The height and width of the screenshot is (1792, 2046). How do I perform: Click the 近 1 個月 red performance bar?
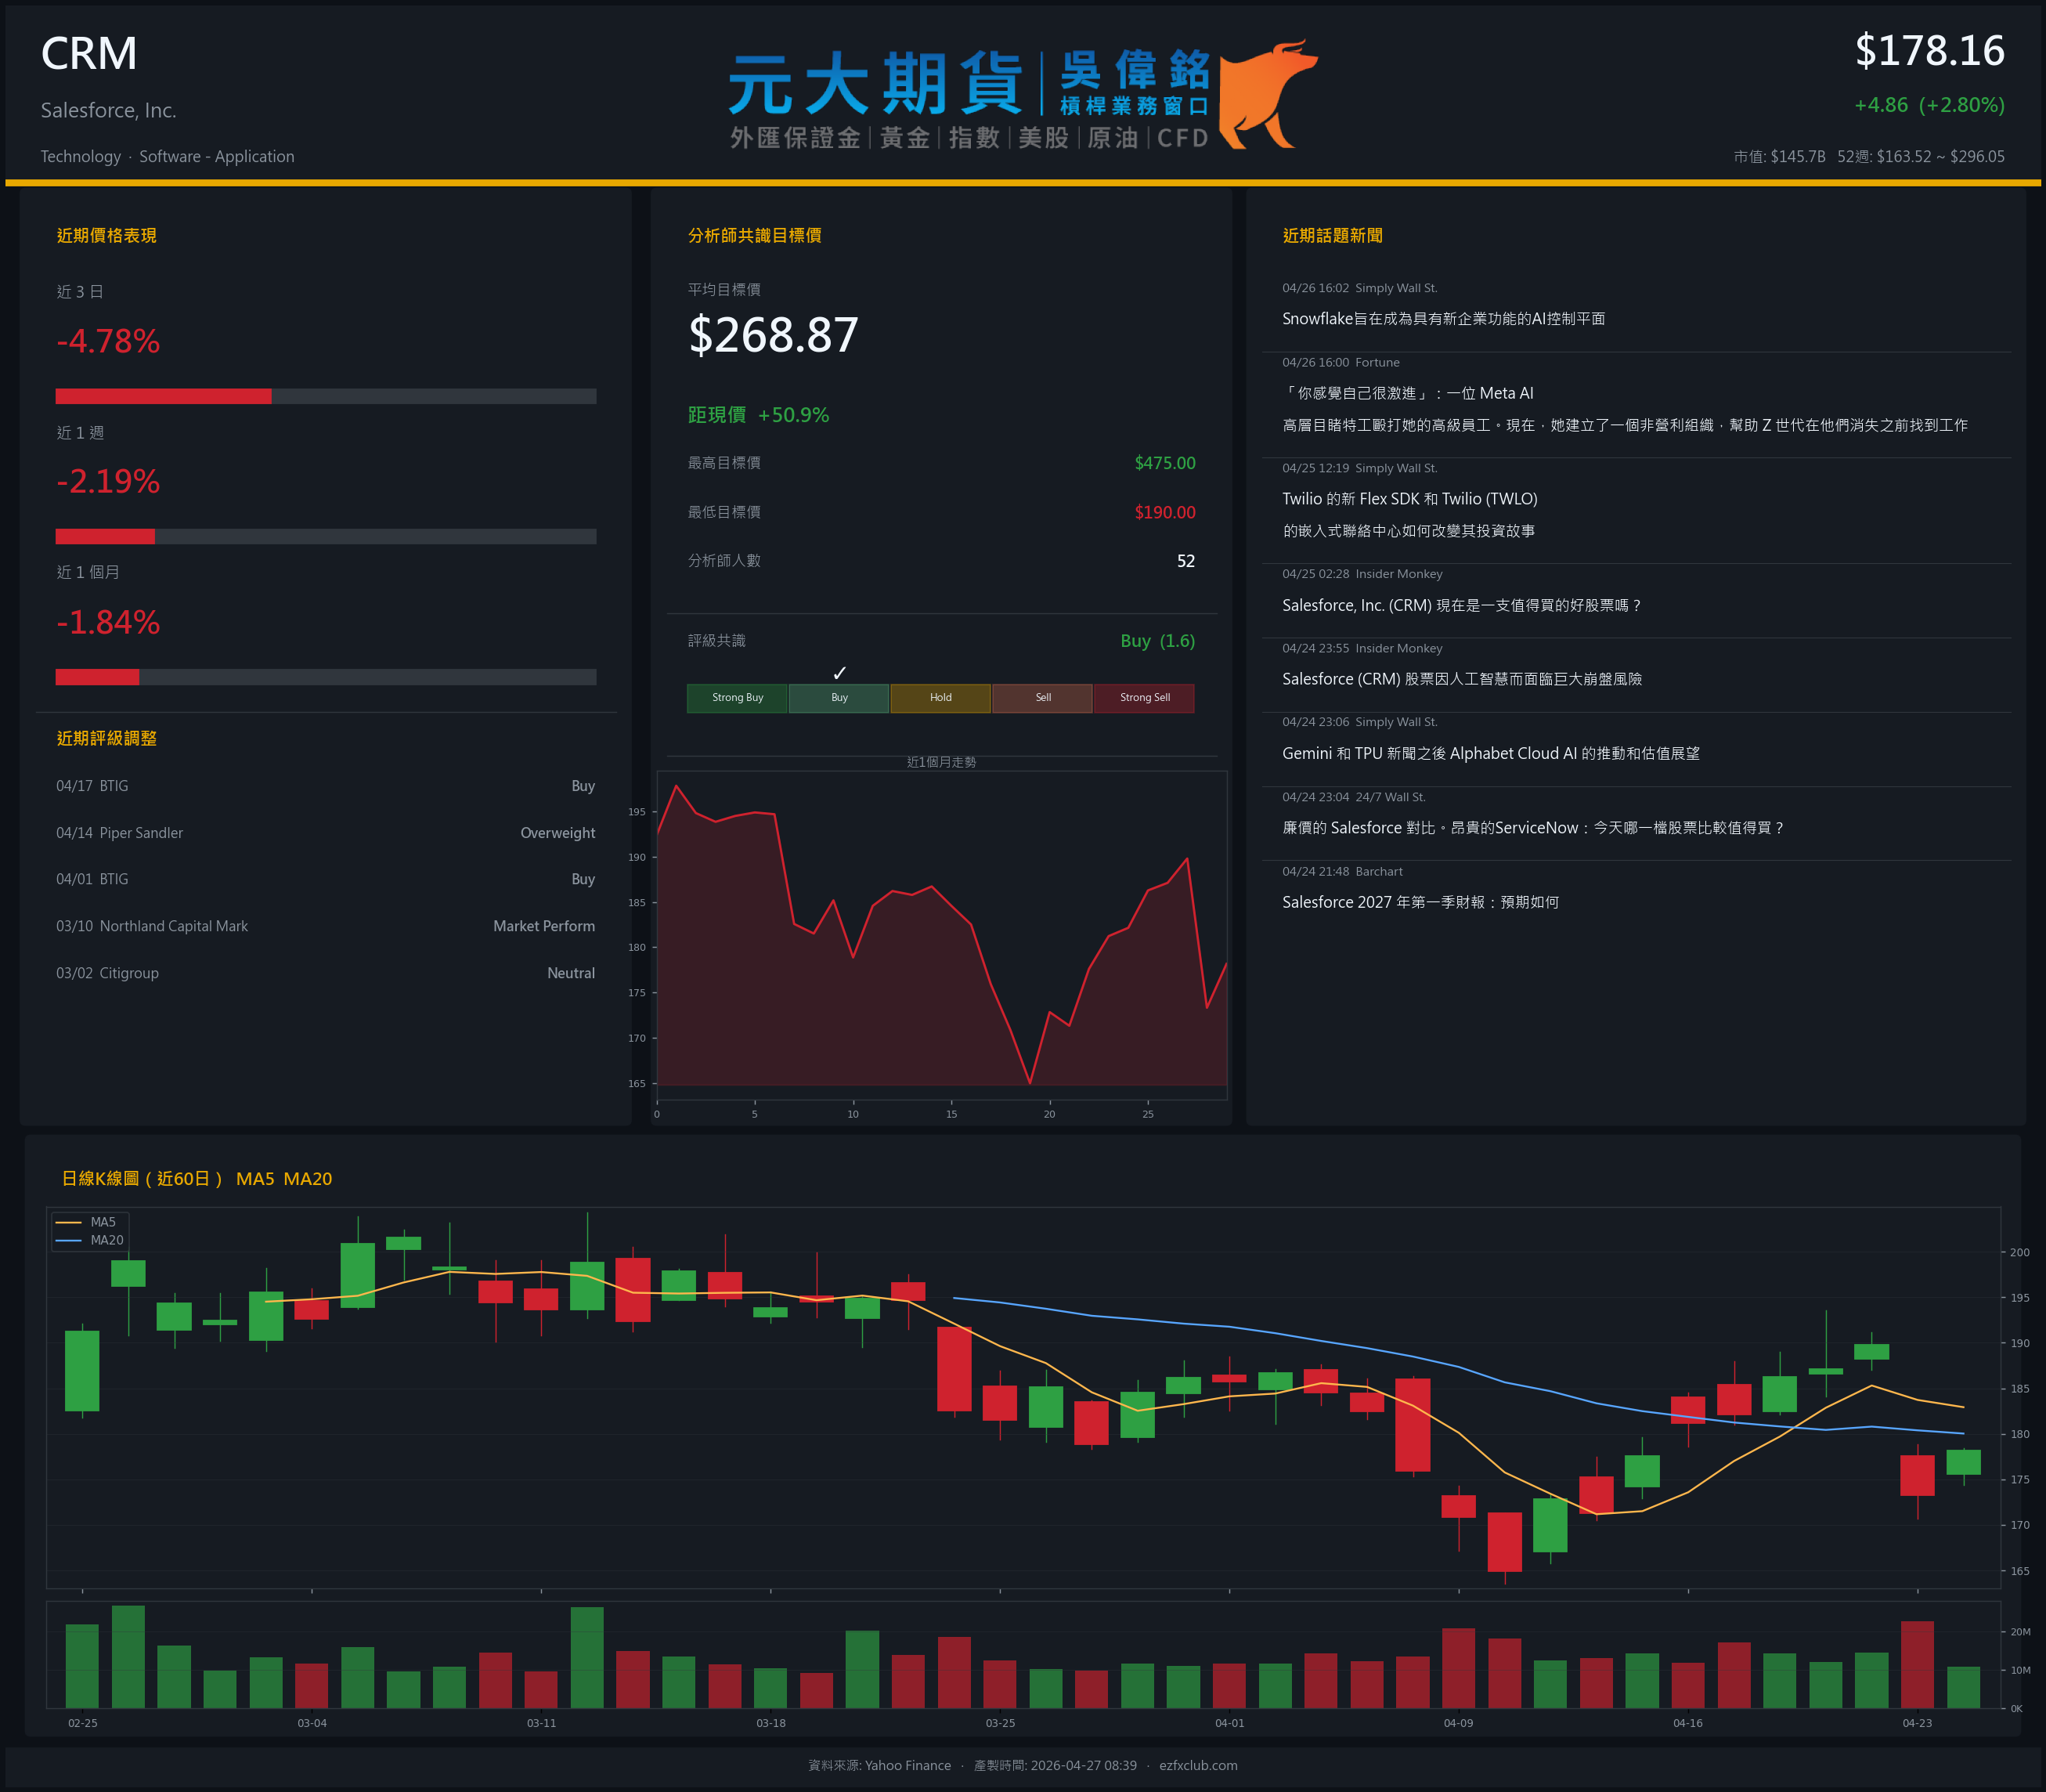(x=98, y=677)
